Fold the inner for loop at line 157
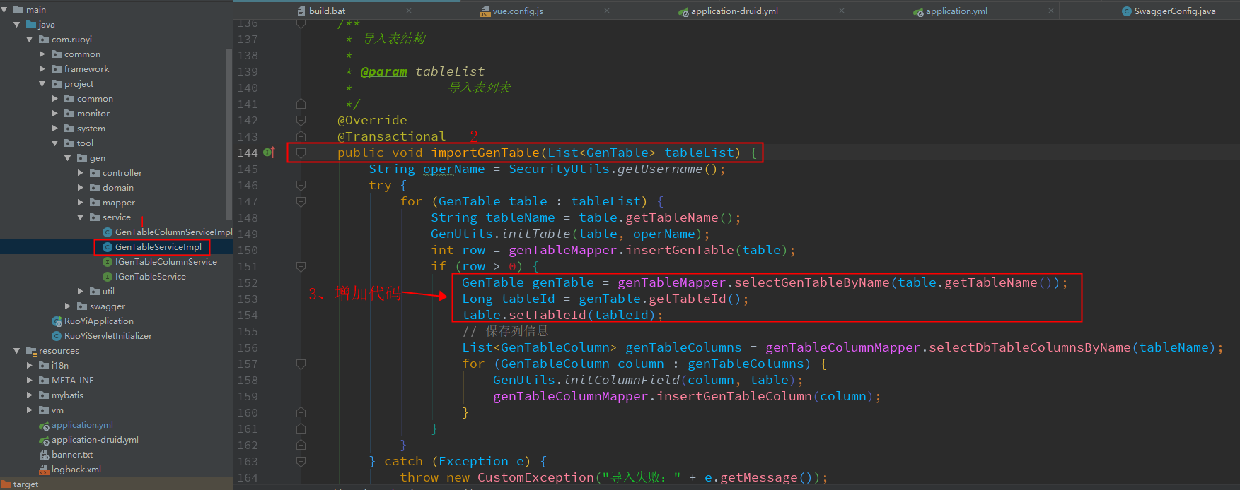Screen dimensions: 1240x490 (x=301, y=364)
